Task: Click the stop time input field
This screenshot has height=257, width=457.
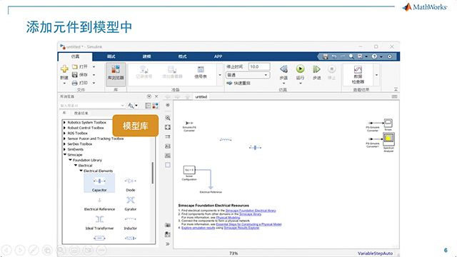Action: click(x=259, y=66)
